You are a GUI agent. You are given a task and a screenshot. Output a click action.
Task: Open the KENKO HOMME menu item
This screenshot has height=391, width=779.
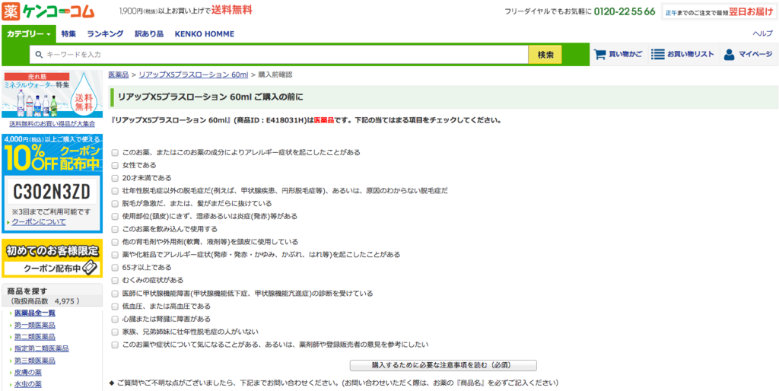(x=204, y=33)
